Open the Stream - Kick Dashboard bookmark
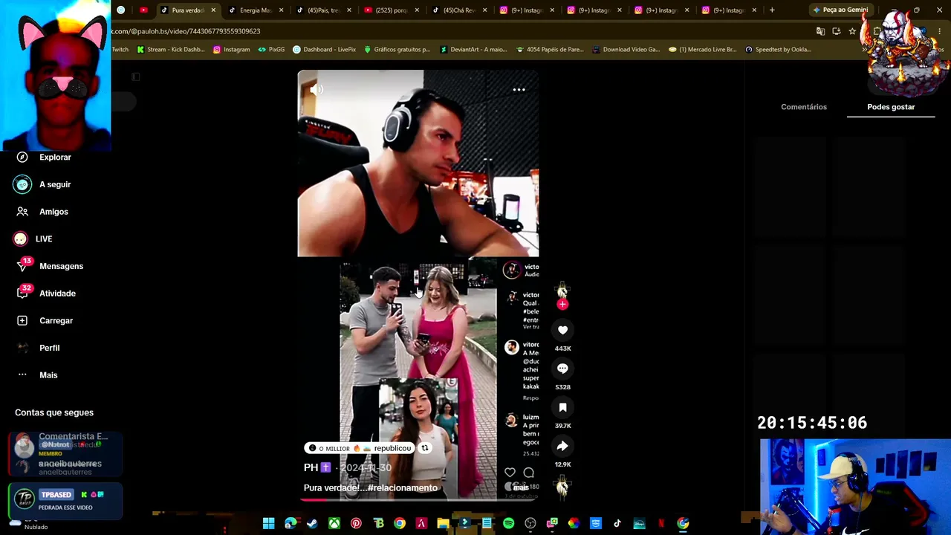 click(170, 50)
